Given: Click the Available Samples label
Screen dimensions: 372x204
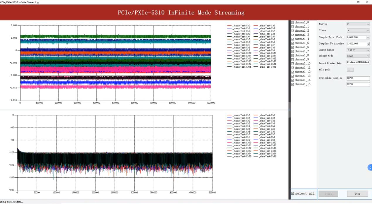Looking at the screenshot, I should click(331, 78).
